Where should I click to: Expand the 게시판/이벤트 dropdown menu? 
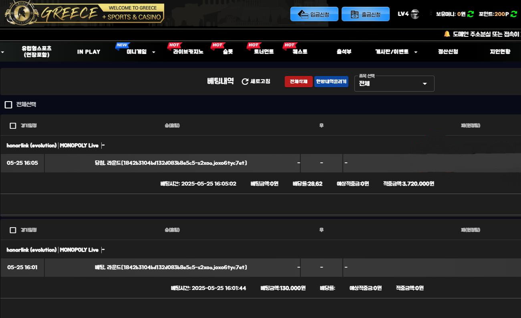[x=396, y=52]
